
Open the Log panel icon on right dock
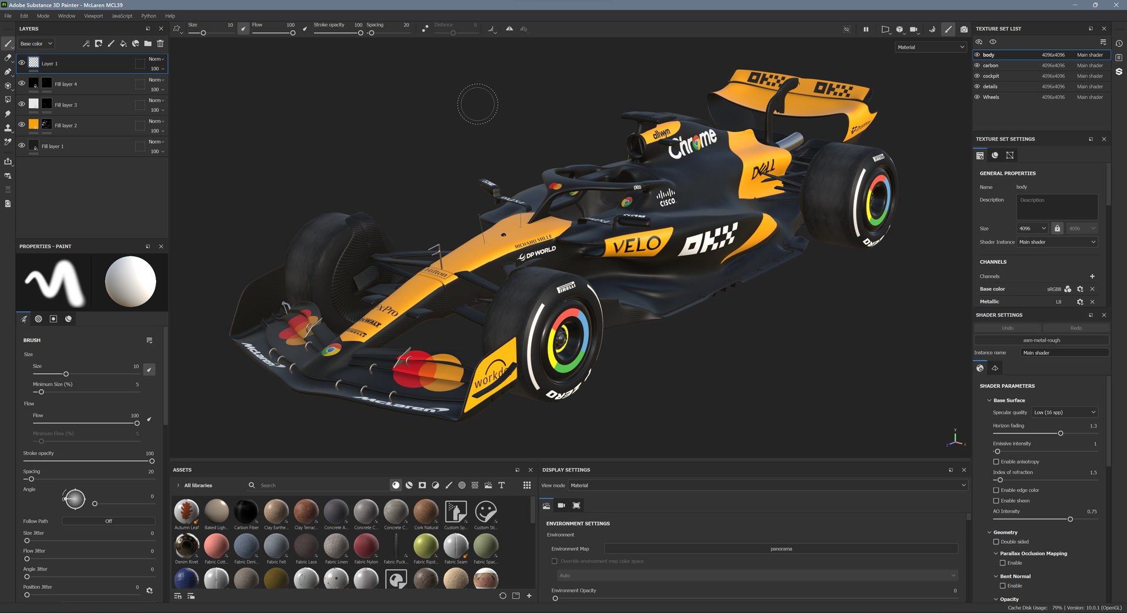tap(1119, 57)
